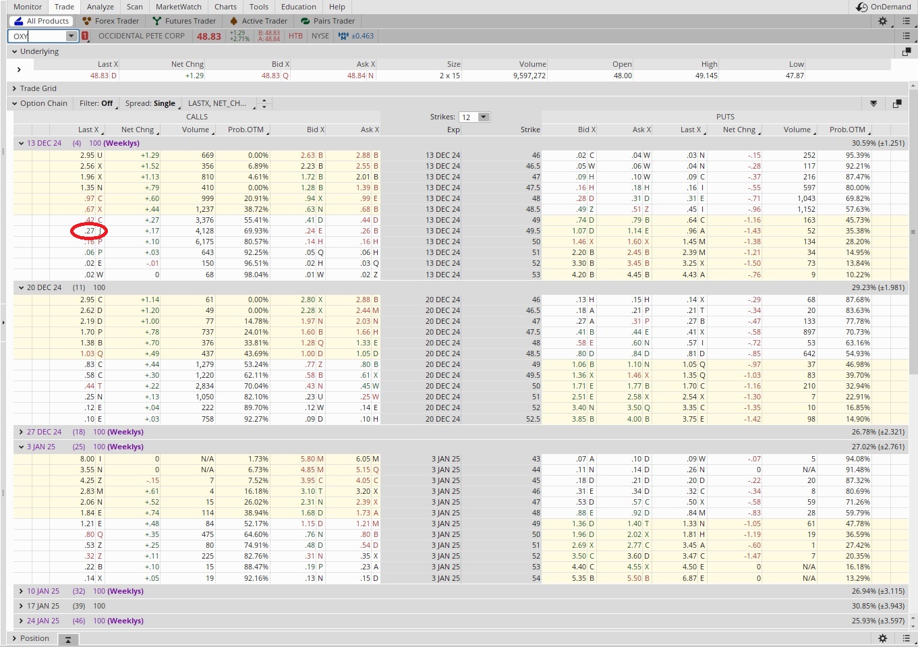Collapse the 13 DEC 24 weekly expiration
This screenshot has width=918, height=647.
pyautogui.click(x=22, y=143)
